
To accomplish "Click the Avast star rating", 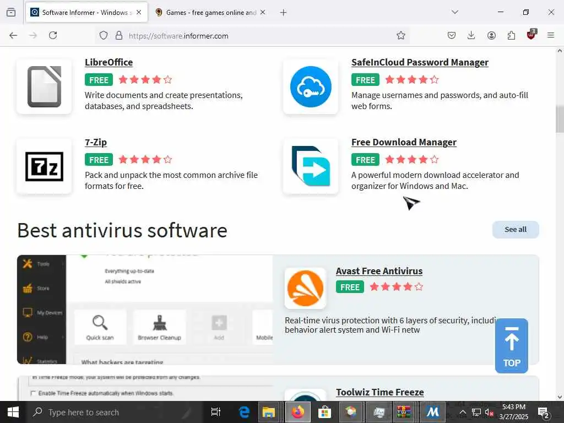I will point(397,286).
